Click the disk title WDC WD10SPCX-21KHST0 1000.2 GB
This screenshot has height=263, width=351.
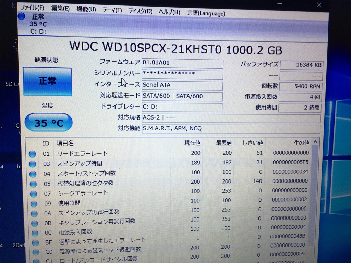point(176,48)
